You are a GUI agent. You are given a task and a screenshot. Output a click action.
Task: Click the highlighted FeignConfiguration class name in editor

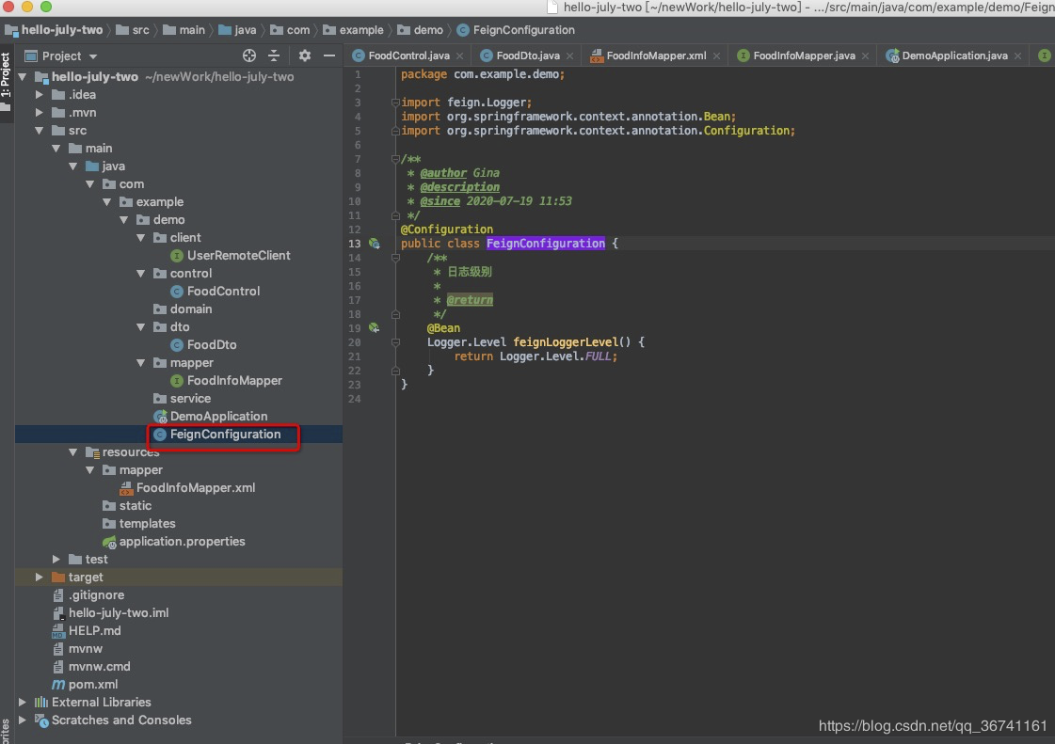pos(546,244)
